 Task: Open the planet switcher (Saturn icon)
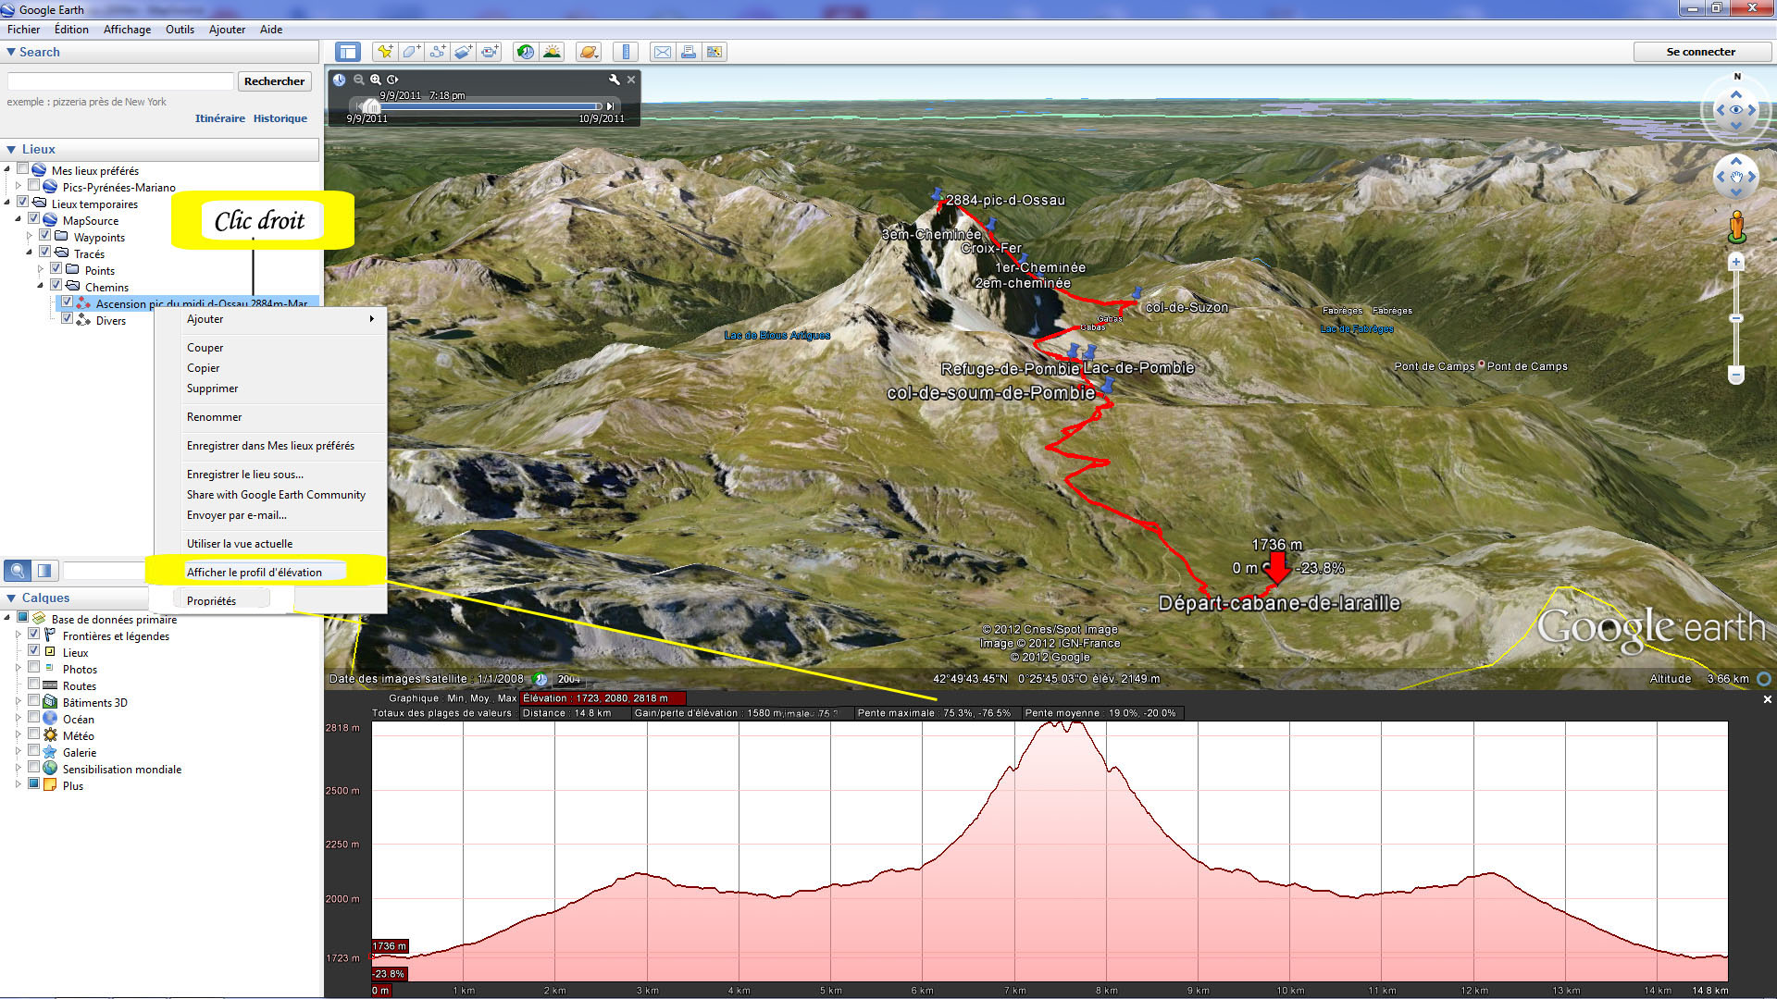click(x=588, y=52)
